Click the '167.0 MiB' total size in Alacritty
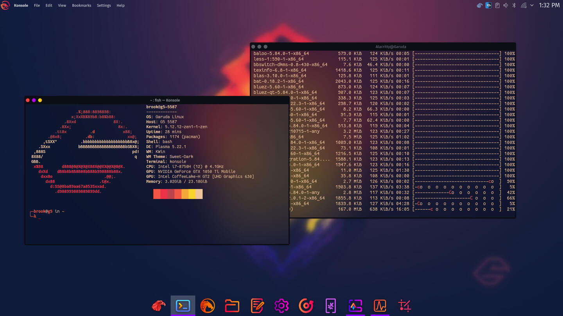 tap(350, 209)
